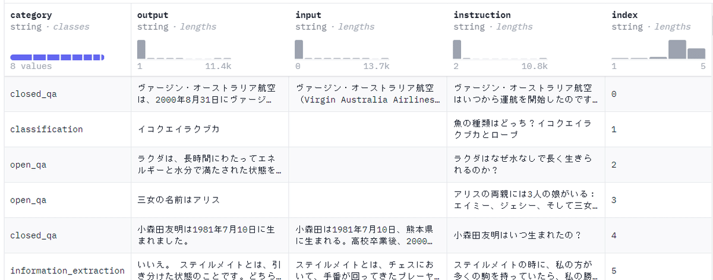Select the tallest bar in the index histogram

pyautogui.click(x=677, y=49)
